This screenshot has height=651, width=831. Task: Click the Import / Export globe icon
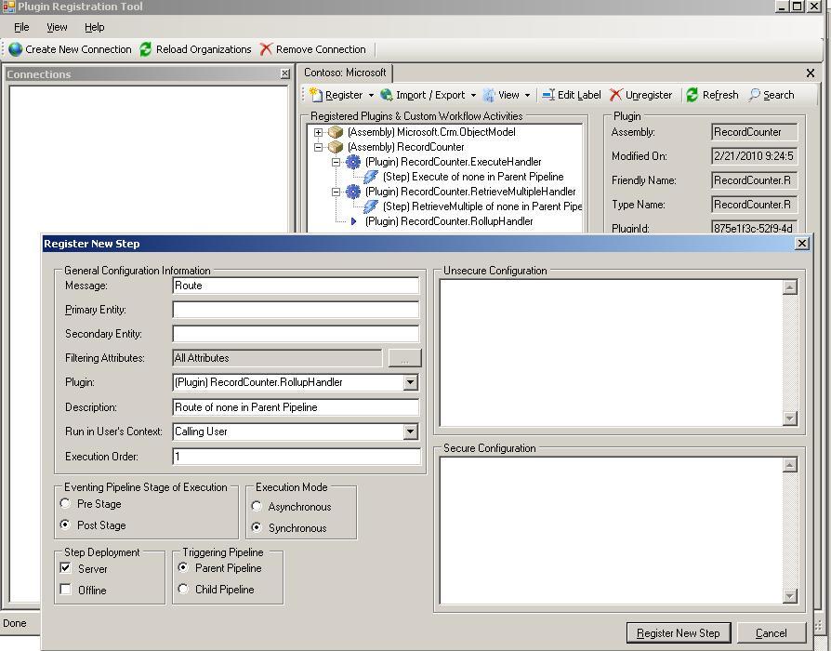(387, 95)
